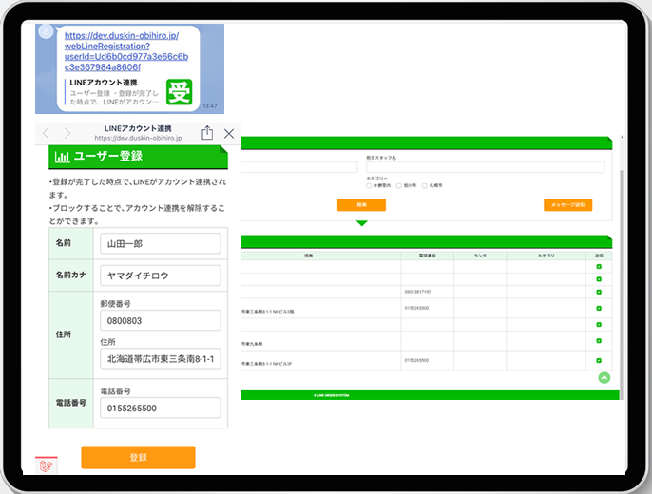Click the 電話番号 column header in table

point(428,256)
